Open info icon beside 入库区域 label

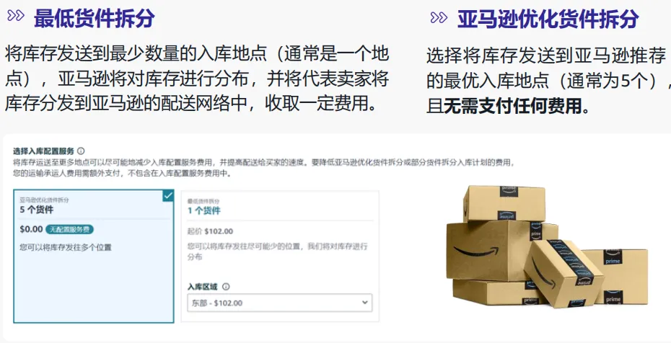226,287
